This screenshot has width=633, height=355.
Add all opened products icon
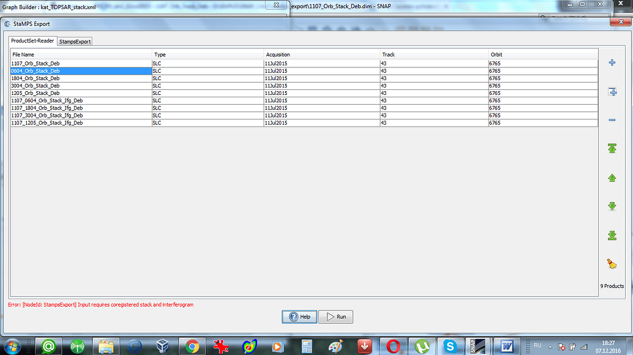612,92
